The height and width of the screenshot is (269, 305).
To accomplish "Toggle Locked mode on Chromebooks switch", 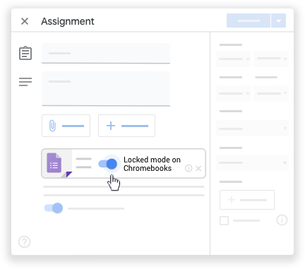I will [108, 164].
